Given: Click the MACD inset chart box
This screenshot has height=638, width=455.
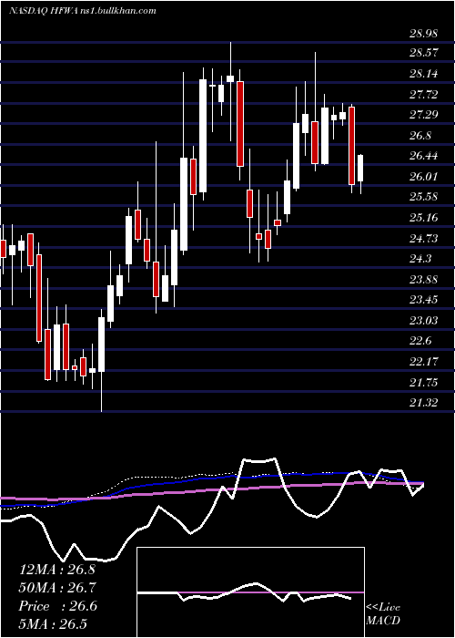Looking at the screenshot, I should [x=250, y=592].
